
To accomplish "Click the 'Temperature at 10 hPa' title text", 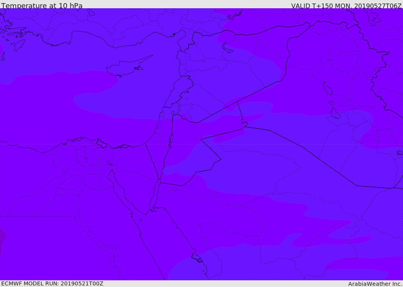I will 42,6.
